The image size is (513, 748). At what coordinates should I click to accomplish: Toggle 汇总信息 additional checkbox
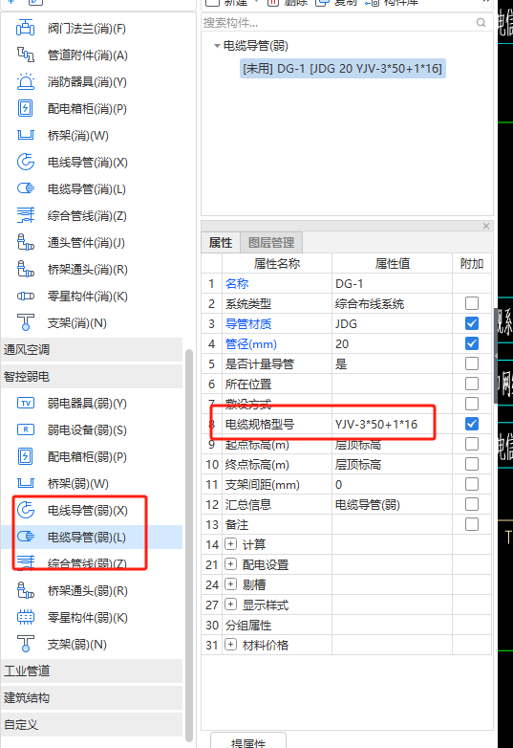tap(472, 504)
